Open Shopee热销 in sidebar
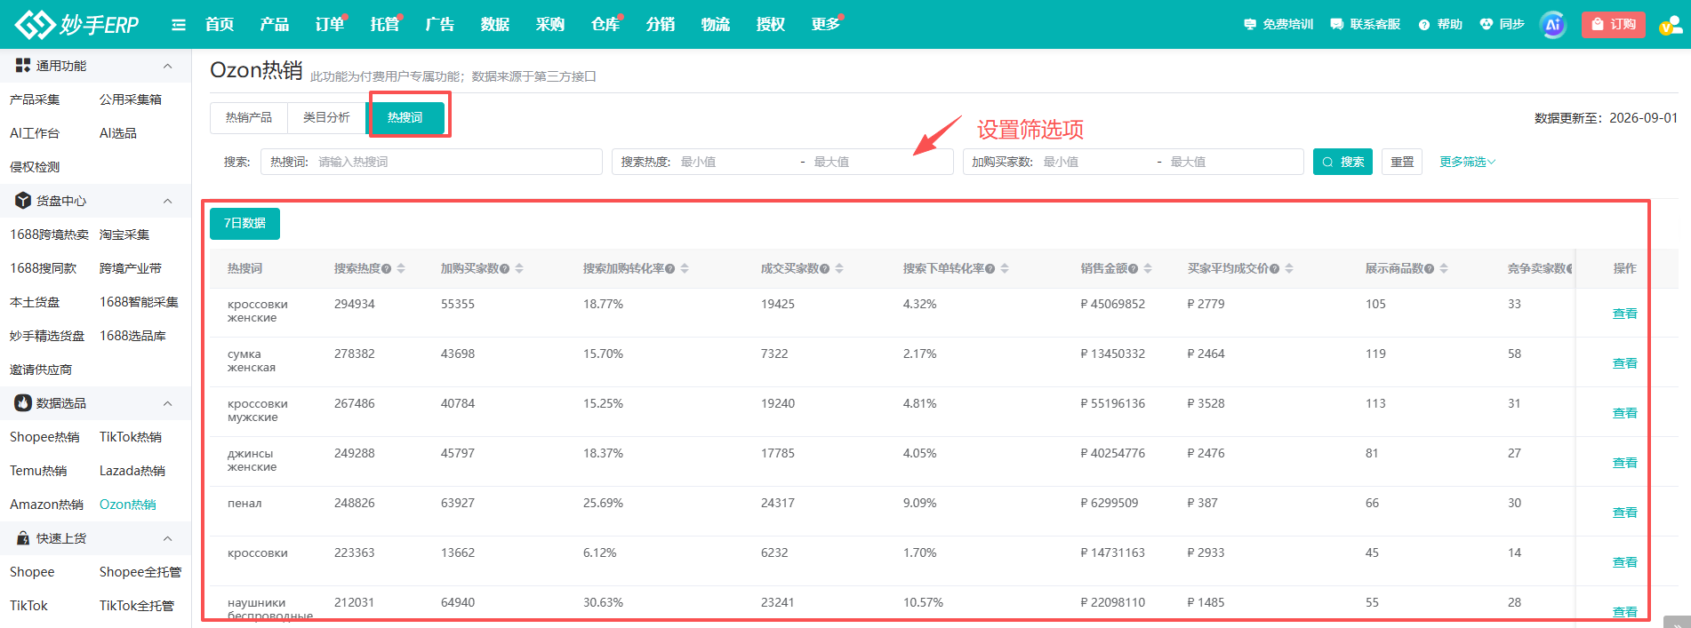1691x628 pixels. click(x=44, y=437)
